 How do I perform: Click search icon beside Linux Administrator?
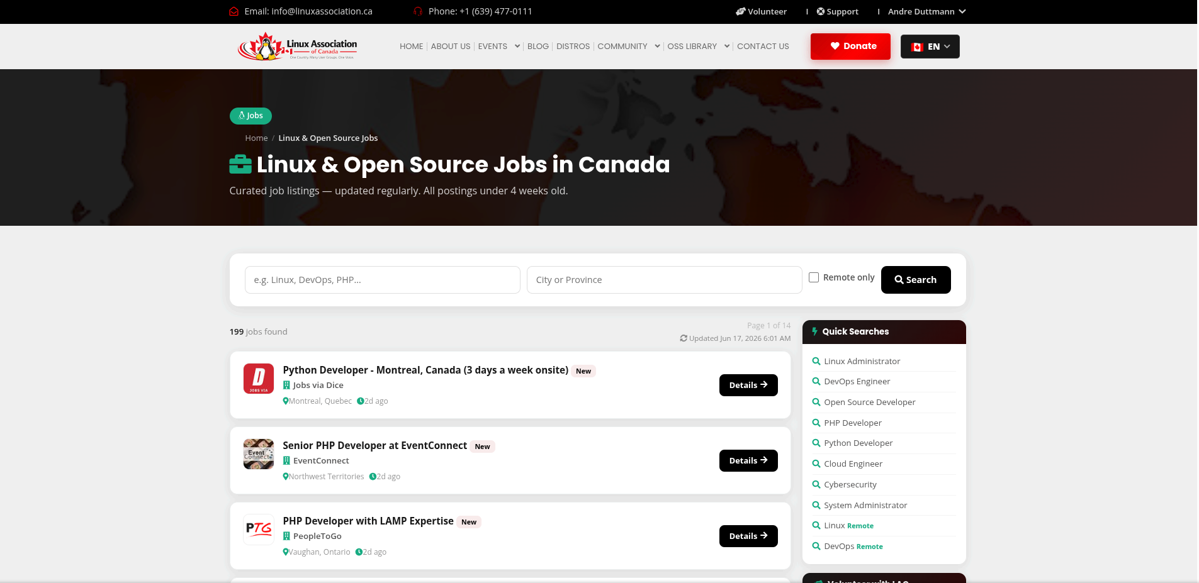coord(816,361)
